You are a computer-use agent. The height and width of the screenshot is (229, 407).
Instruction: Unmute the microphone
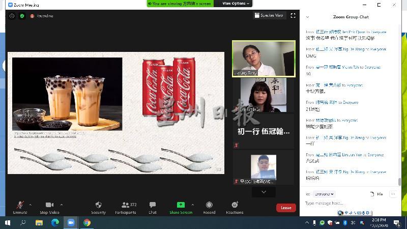[x=20, y=208]
